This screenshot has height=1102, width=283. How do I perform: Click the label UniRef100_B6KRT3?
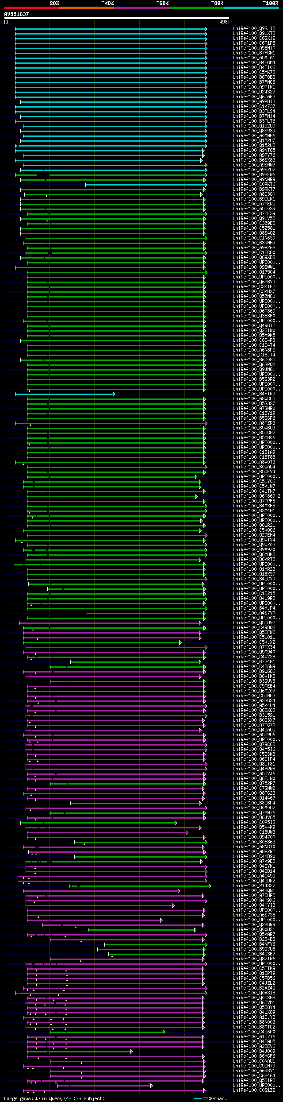[254, 560]
